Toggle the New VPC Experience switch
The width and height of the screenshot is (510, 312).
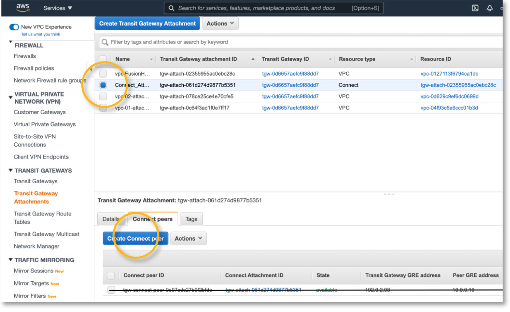point(14,27)
